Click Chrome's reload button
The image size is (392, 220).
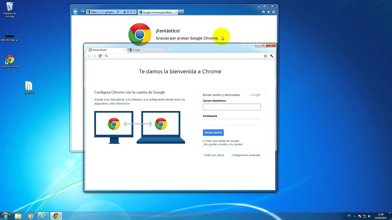(100, 56)
